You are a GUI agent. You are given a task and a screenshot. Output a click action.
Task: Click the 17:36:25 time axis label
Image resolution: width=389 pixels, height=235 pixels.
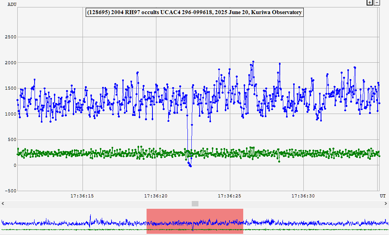click(230, 195)
